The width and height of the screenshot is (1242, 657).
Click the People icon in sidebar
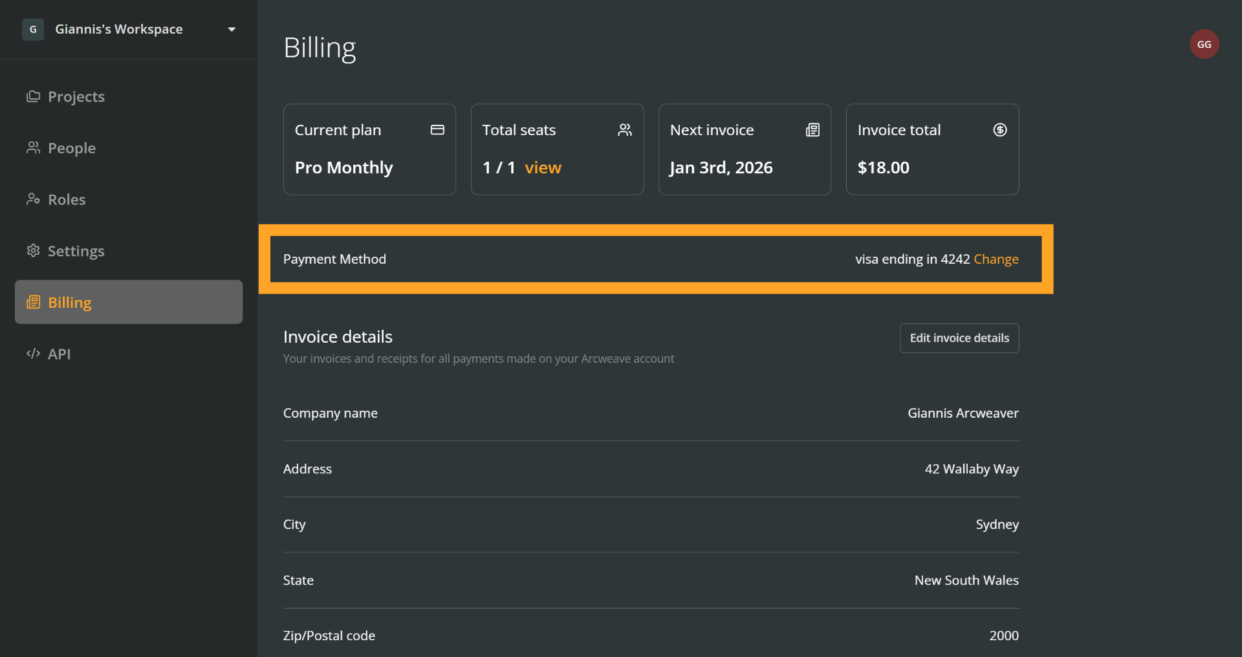[33, 148]
